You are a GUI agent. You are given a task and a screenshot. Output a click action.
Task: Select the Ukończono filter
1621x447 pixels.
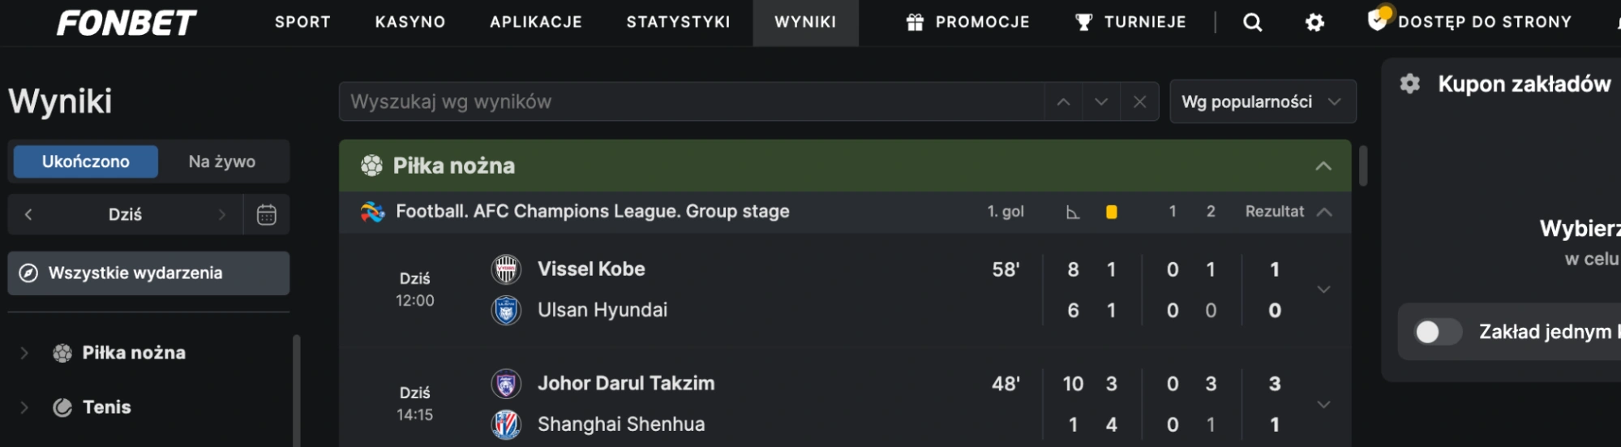[x=85, y=161]
